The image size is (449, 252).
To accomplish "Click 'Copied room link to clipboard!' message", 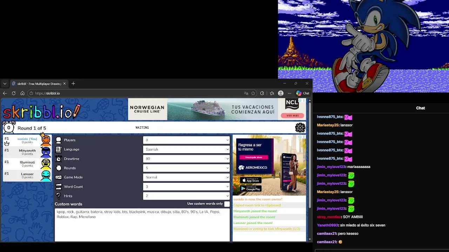I will (257, 205).
